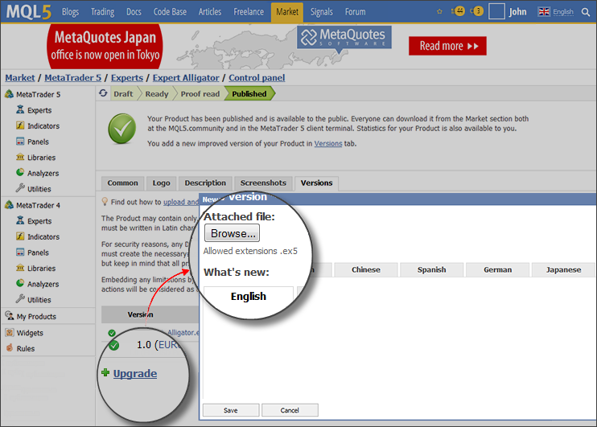Click Cancel in New version dialog
This screenshot has width=597, height=427.
pyautogui.click(x=290, y=410)
